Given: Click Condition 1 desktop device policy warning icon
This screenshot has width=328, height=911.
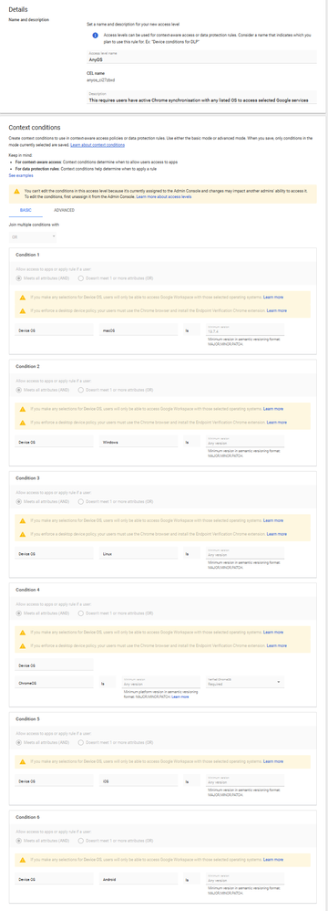Looking at the screenshot, I should point(23,311).
